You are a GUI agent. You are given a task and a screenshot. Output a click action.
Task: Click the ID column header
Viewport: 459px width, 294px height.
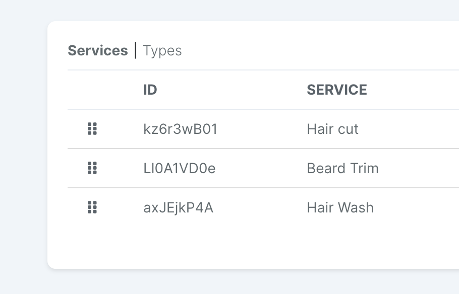(x=150, y=90)
